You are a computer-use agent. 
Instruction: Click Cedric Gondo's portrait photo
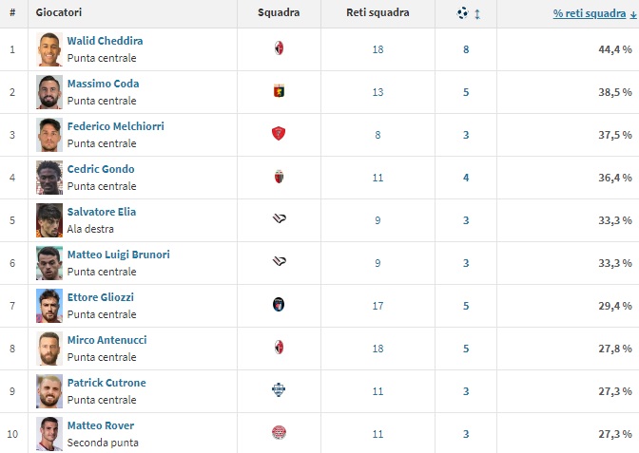pyautogui.click(x=49, y=177)
